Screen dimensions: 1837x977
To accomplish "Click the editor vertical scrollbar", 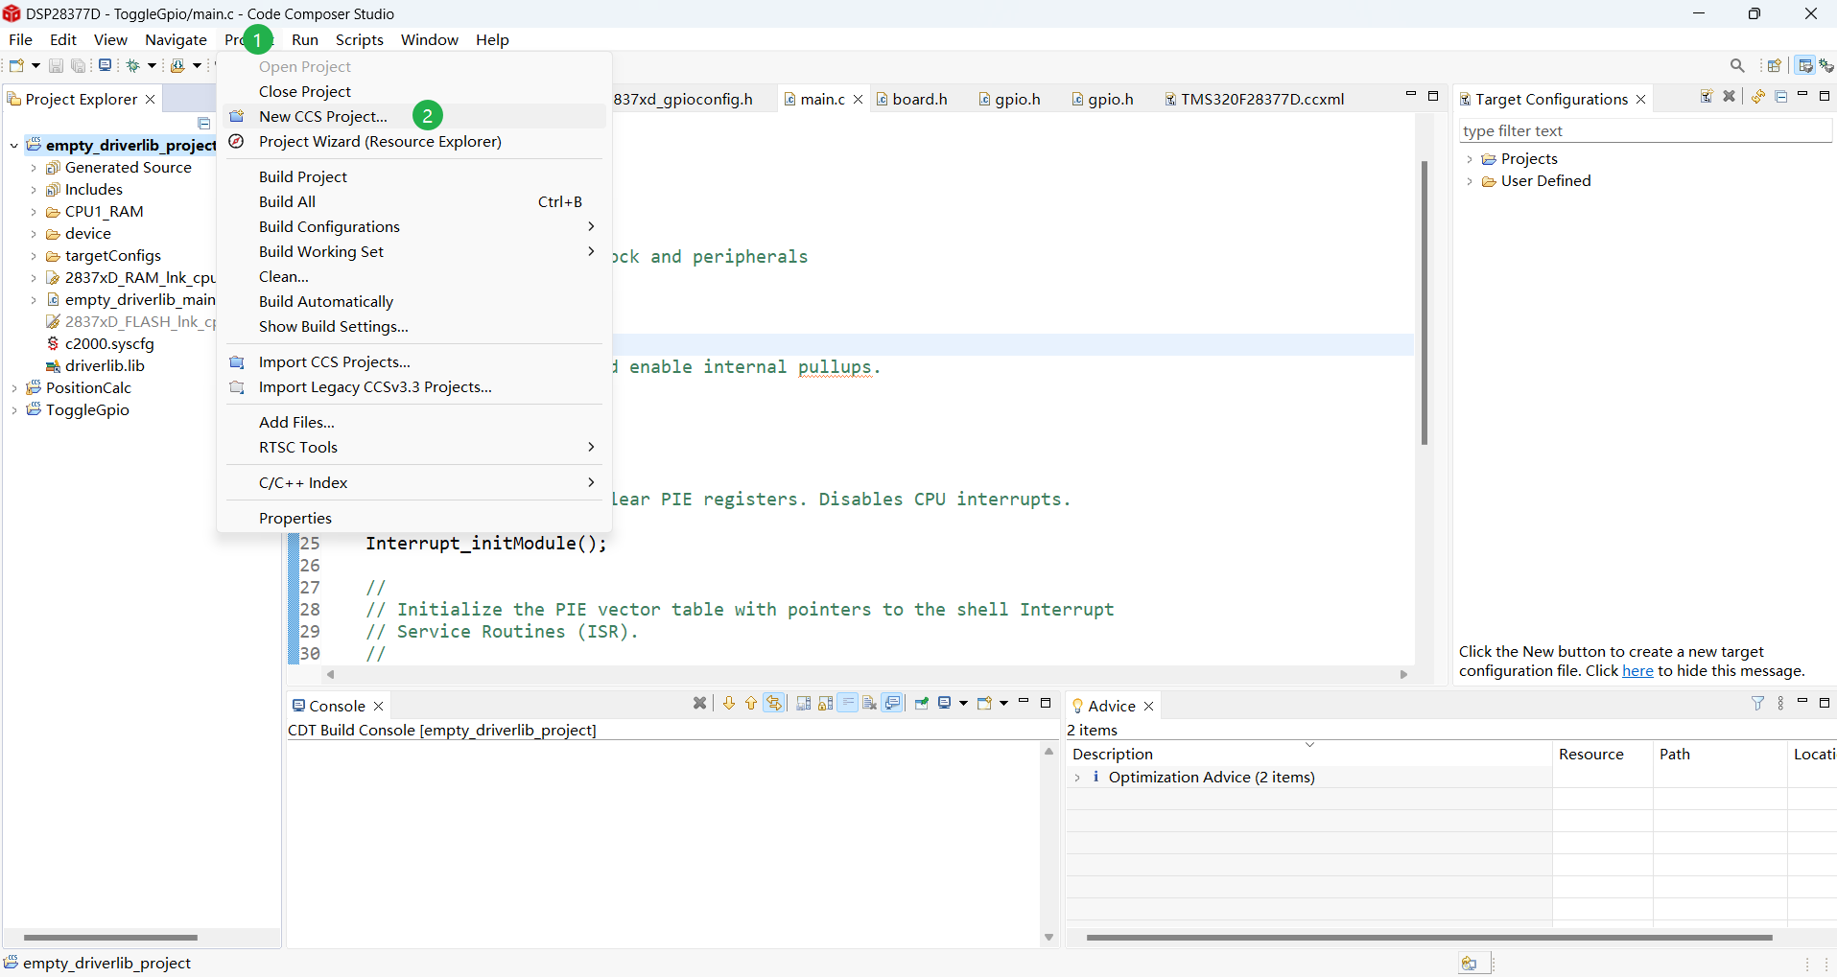I will 1424,302.
